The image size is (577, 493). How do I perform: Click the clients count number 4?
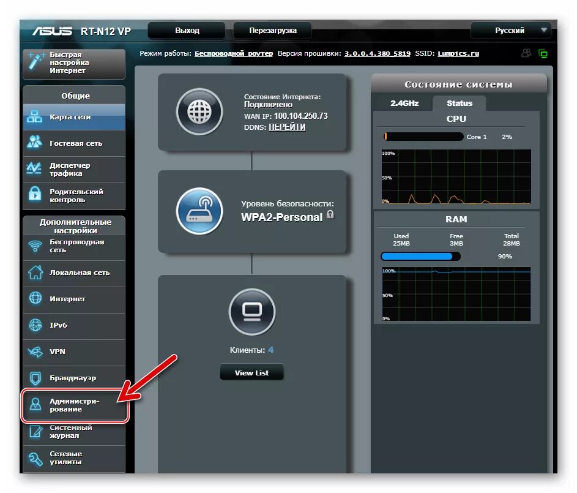tap(270, 350)
